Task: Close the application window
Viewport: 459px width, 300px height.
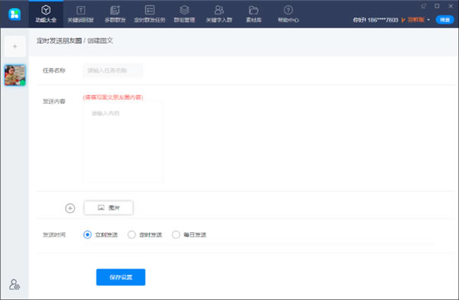Action: tap(451, 6)
